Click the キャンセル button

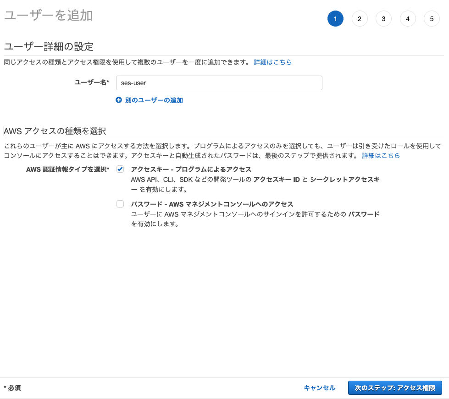coord(320,388)
